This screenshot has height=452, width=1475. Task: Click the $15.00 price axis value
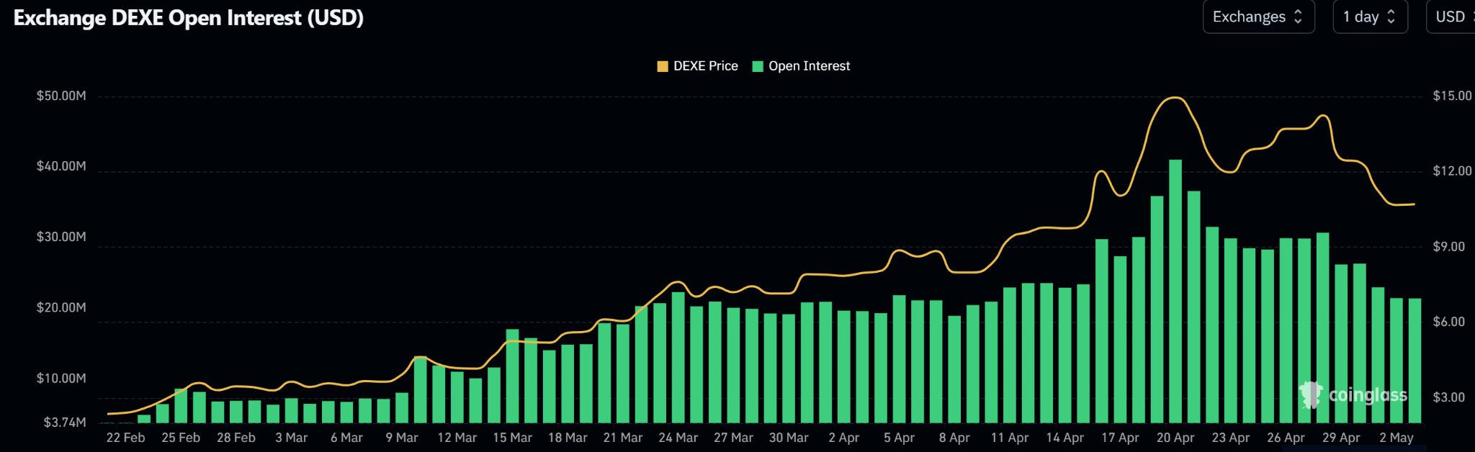[1453, 96]
